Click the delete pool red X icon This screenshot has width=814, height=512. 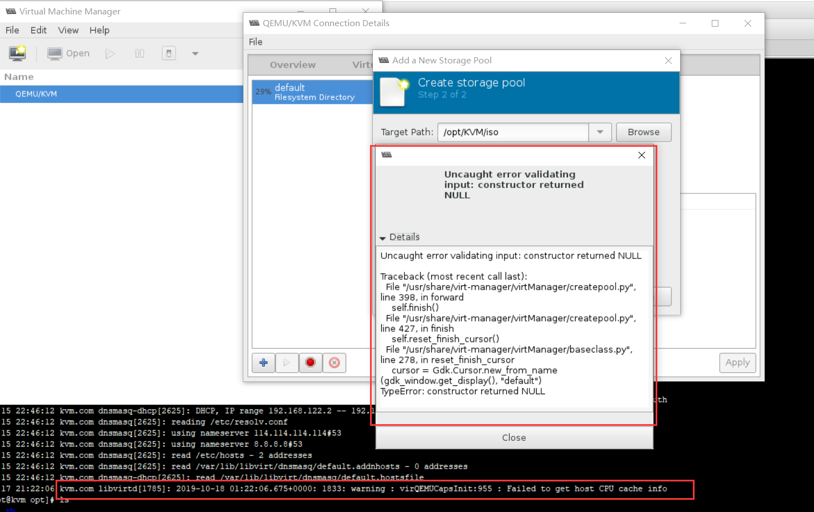coord(334,362)
